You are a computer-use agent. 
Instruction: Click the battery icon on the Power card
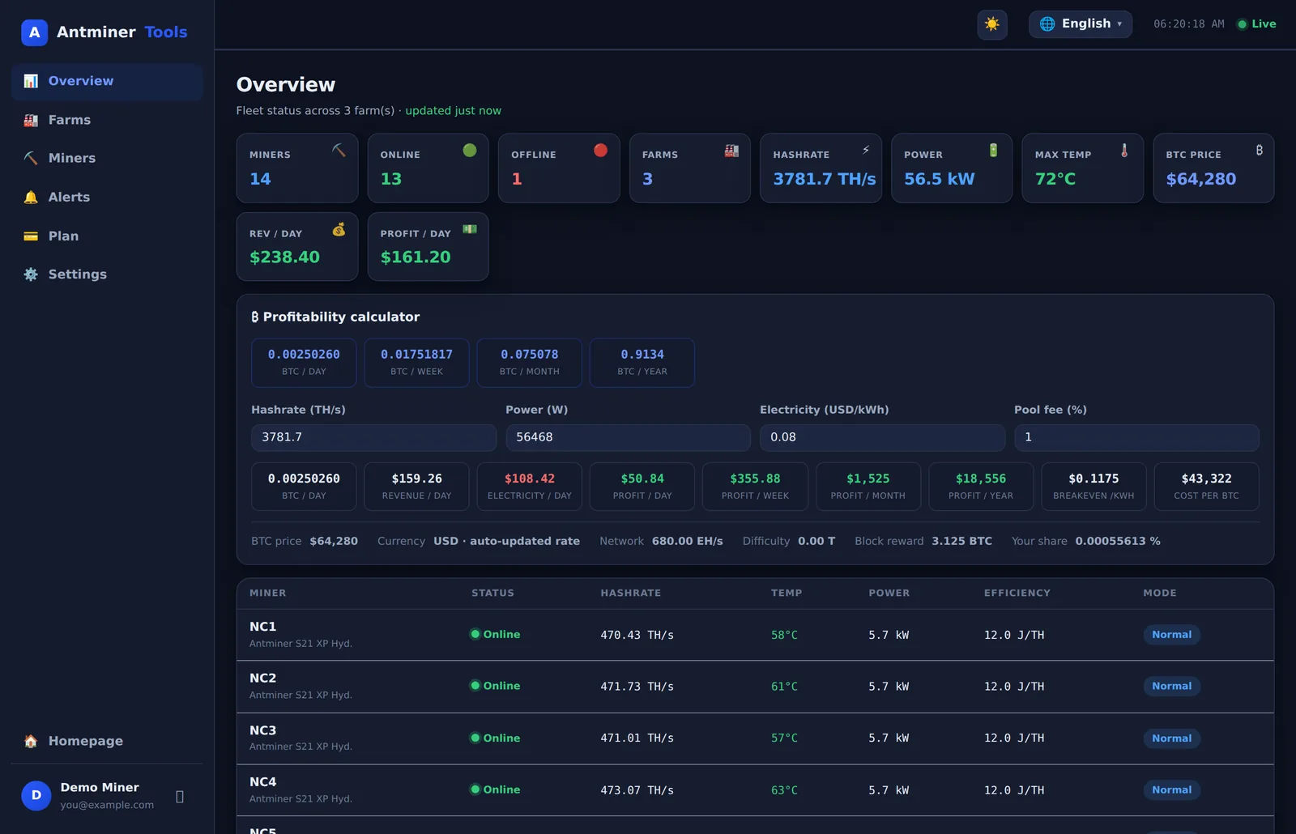pos(993,150)
